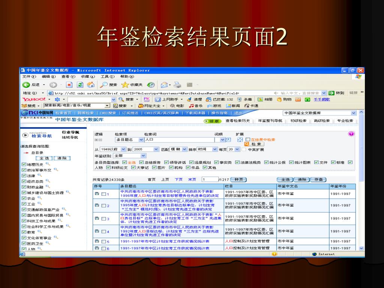The width and height of the screenshot is (384, 288).
Task: Open the 中国年鉴全文数据库 database dropdown
Action: click(353, 113)
